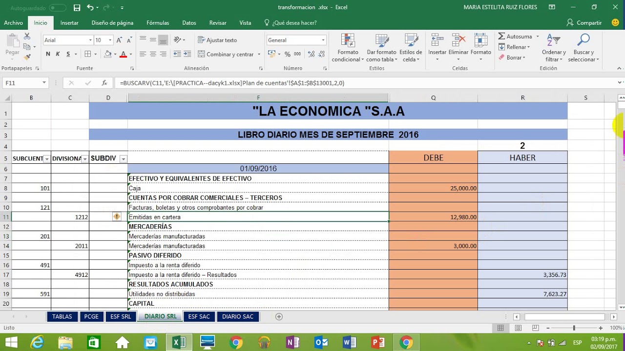This screenshot has height=351, width=625.
Task: Click the Formato cells icon
Action: pos(481,48)
